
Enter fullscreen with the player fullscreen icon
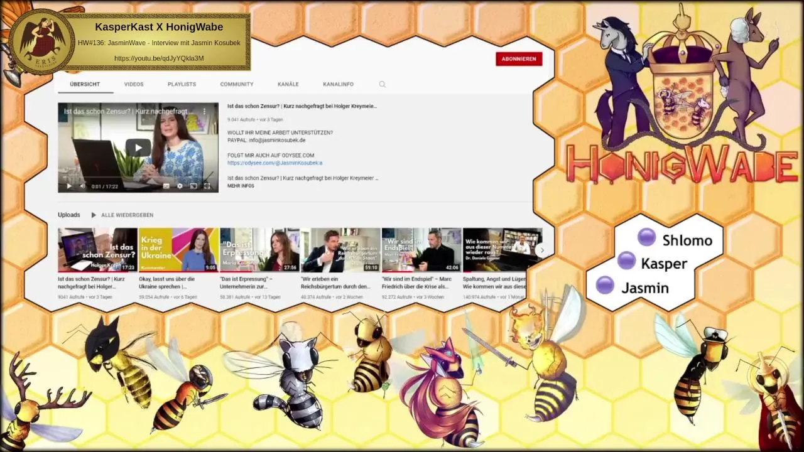coord(207,186)
